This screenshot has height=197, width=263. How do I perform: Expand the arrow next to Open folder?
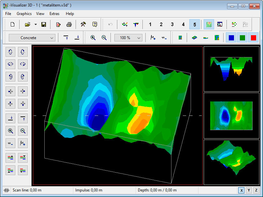click(x=36, y=24)
